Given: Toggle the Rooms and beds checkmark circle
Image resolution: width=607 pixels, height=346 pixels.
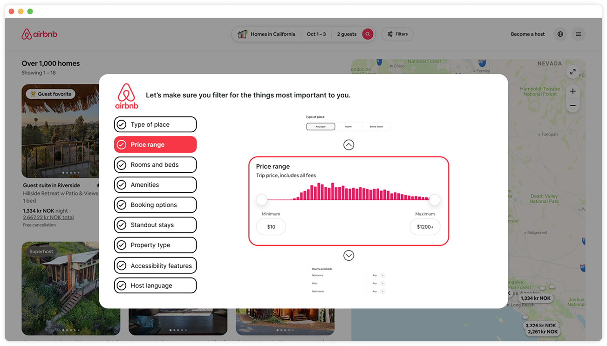Looking at the screenshot, I should pos(122,164).
